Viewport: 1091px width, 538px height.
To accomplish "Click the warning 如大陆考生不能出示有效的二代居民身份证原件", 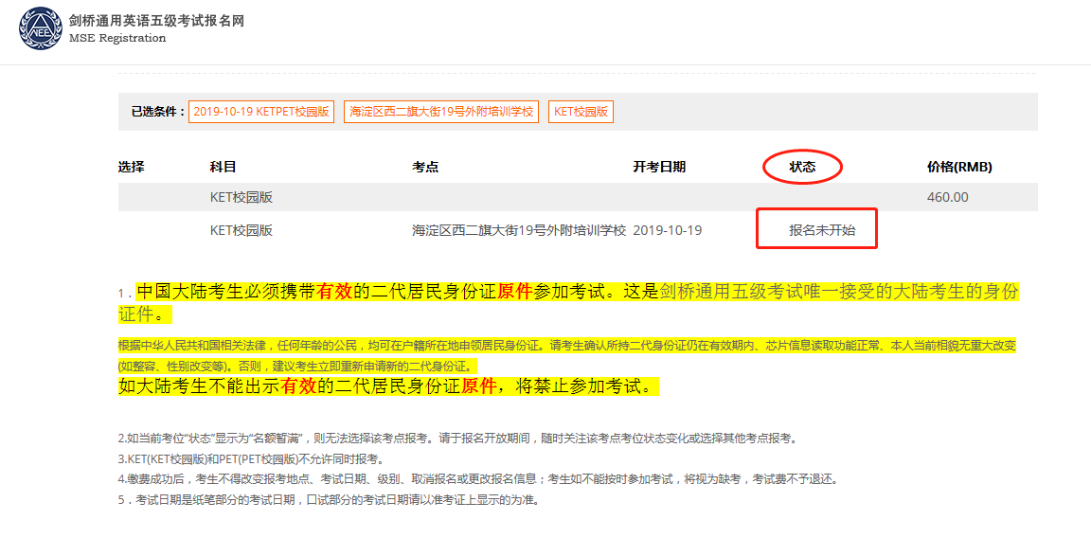I will tap(388, 386).
